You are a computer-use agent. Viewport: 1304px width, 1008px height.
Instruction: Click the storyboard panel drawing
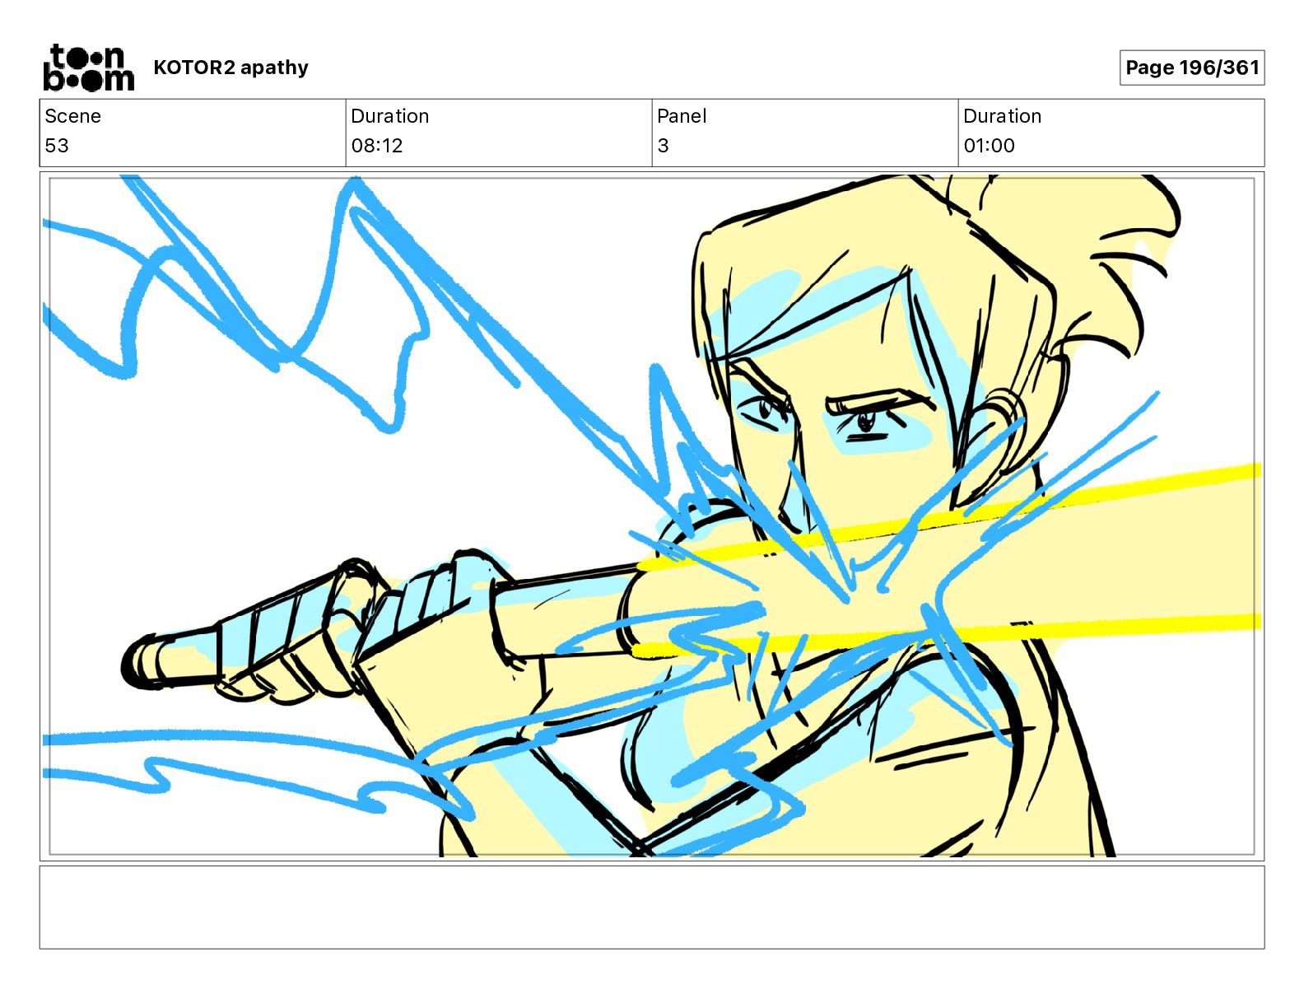click(x=652, y=516)
